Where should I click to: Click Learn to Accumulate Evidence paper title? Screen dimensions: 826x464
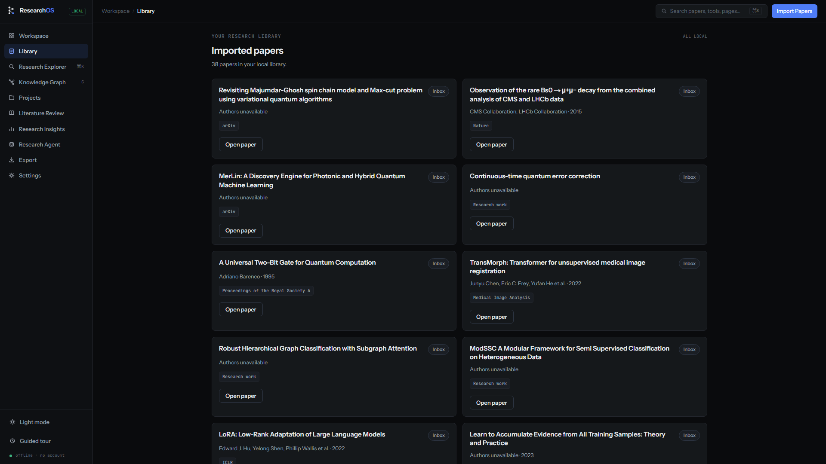[567, 439]
